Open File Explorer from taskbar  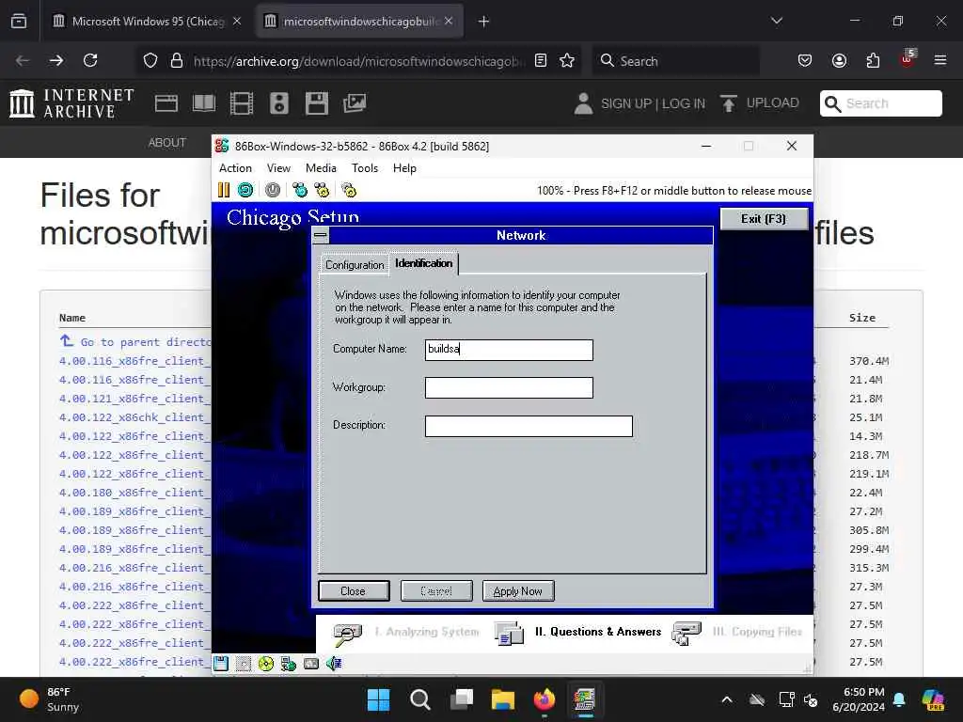(502, 699)
